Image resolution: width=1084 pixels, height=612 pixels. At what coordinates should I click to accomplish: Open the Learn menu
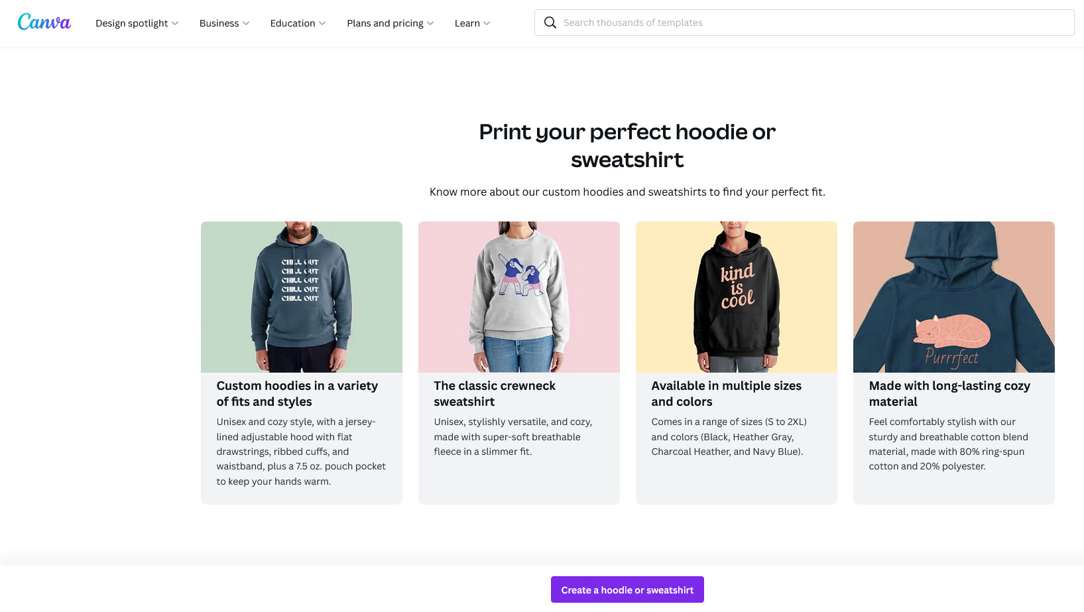(467, 23)
